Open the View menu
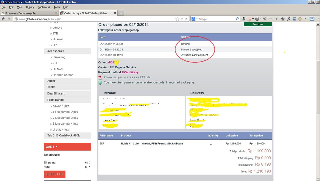Screen dimensions: 320x181 20,7
